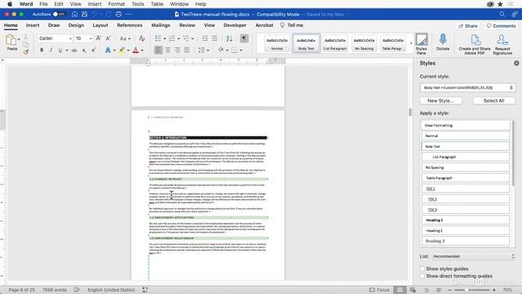Decrease font size with smaller A icon
Image resolution: width=522 pixels, height=294 pixels.
(x=108, y=38)
